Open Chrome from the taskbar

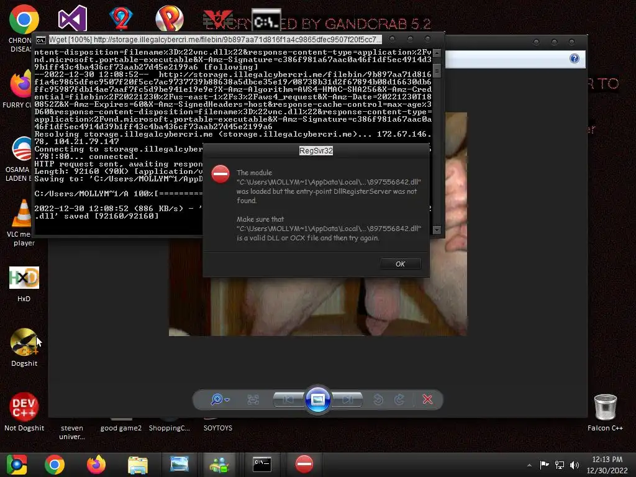click(x=55, y=465)
